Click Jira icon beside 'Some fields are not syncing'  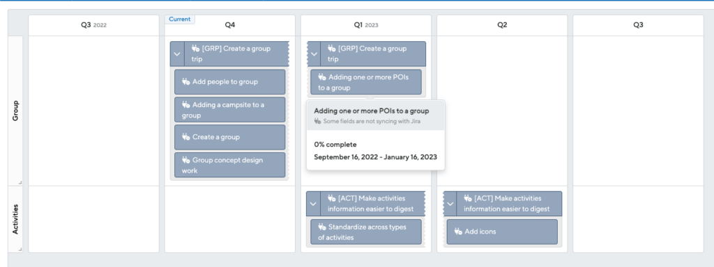(x=317, y=121)
